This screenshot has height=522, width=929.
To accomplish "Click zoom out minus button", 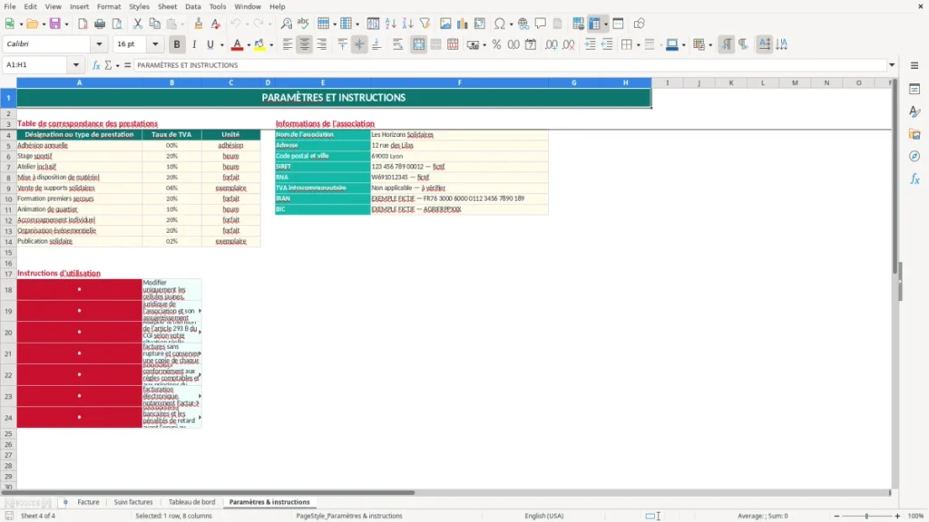I will (x=836, y=516).
